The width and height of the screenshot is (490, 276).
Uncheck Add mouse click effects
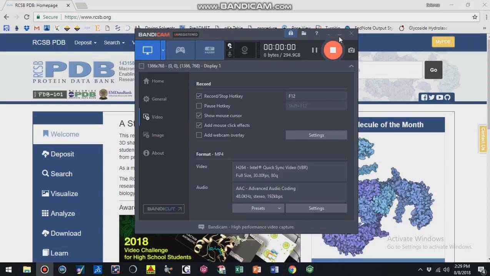199,125
